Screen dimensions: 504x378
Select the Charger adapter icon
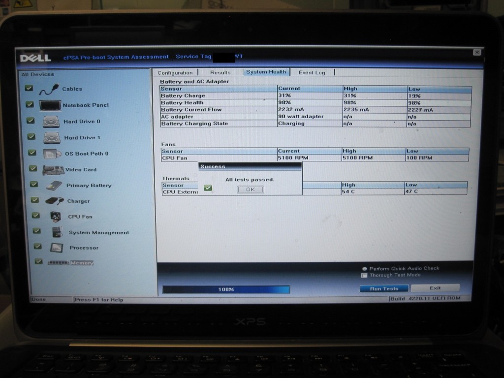pos(54,201)
